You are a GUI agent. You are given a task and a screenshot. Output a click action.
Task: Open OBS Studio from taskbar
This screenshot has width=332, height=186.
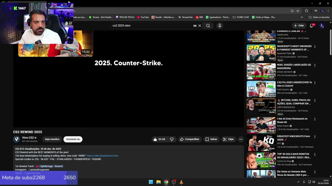[x=174, y=182]
